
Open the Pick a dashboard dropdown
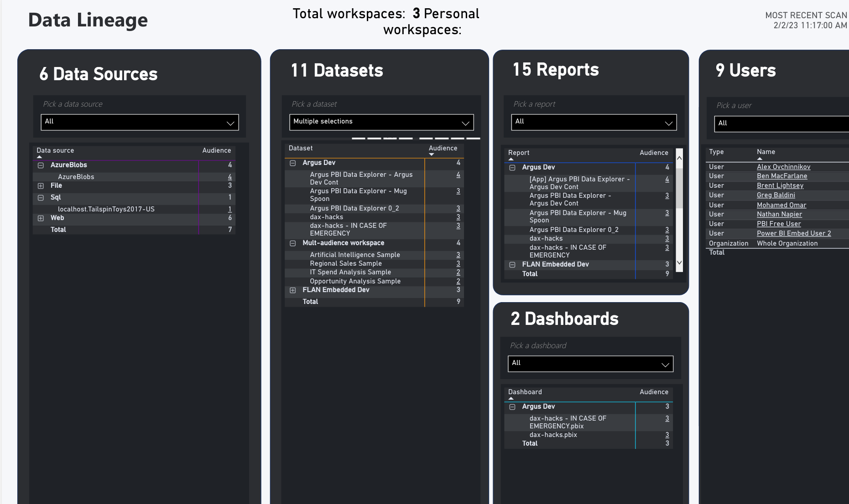coord(590,364)
